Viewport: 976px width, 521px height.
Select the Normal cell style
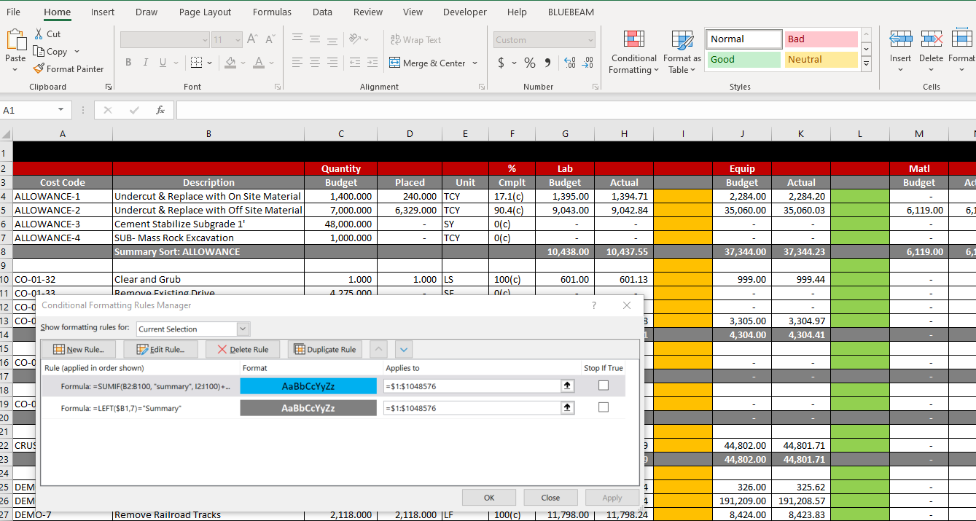(743, 39)
